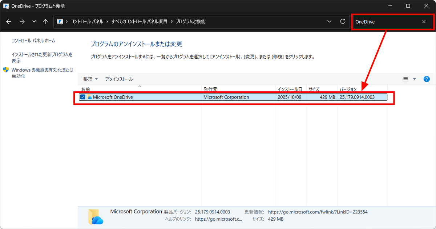Open コントロール パネル ホーム link
The image size is (436, 229).
click(33, 41)
